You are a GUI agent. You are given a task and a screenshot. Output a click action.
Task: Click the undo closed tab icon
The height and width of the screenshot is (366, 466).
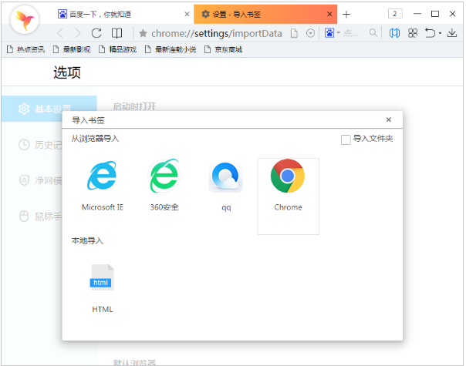coord(430,33)
